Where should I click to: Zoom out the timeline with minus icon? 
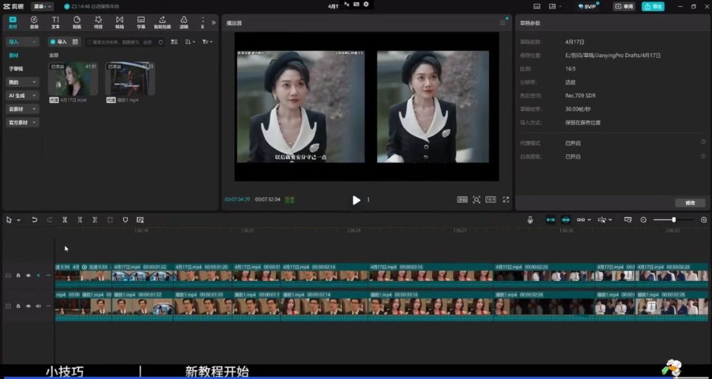pos(643,220)
